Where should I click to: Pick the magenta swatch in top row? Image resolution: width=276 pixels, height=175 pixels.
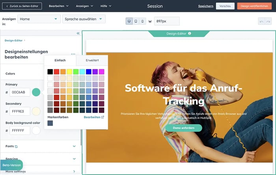102,72
